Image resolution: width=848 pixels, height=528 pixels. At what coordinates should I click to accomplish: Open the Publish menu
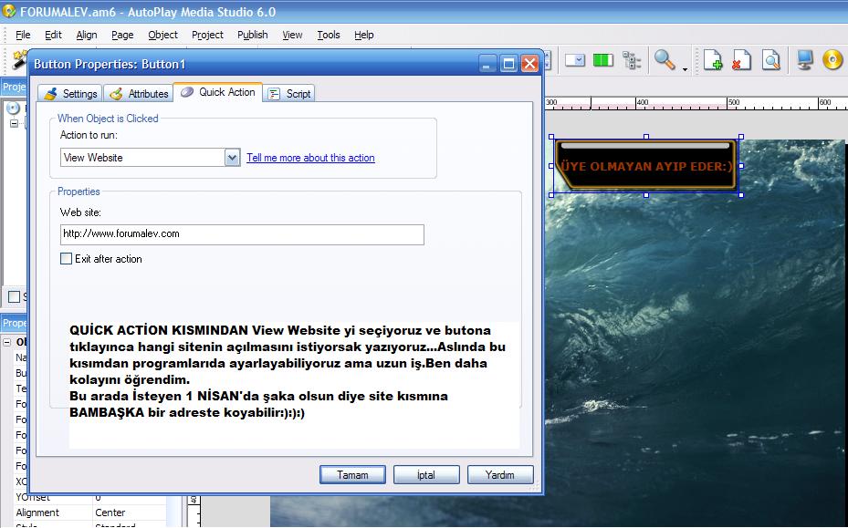(253, 35)
